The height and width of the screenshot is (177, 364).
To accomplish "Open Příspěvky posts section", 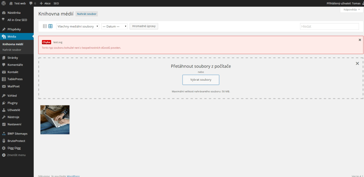I will click(14, 29).
